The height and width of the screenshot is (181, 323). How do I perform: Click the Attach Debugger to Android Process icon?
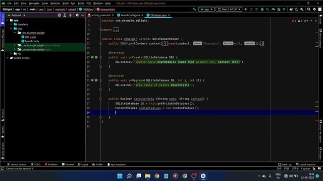[279, 9]
